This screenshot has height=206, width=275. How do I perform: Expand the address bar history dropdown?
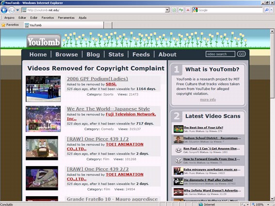167,10
